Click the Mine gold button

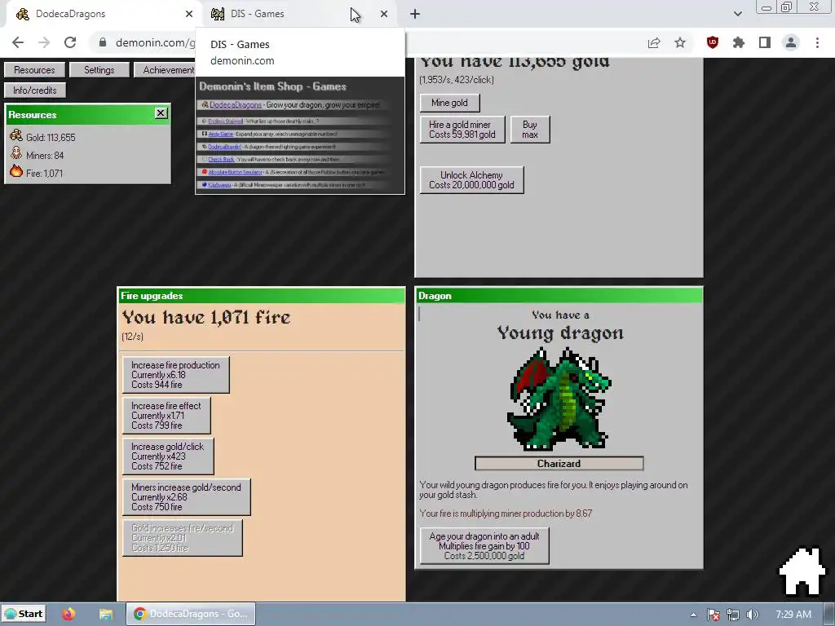pos(449,103)
